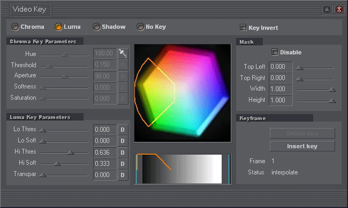Image resolution: width=348 pixels, height=208 pixels.
Task: Reset Transpar with its D button
Action: (123, 175)
